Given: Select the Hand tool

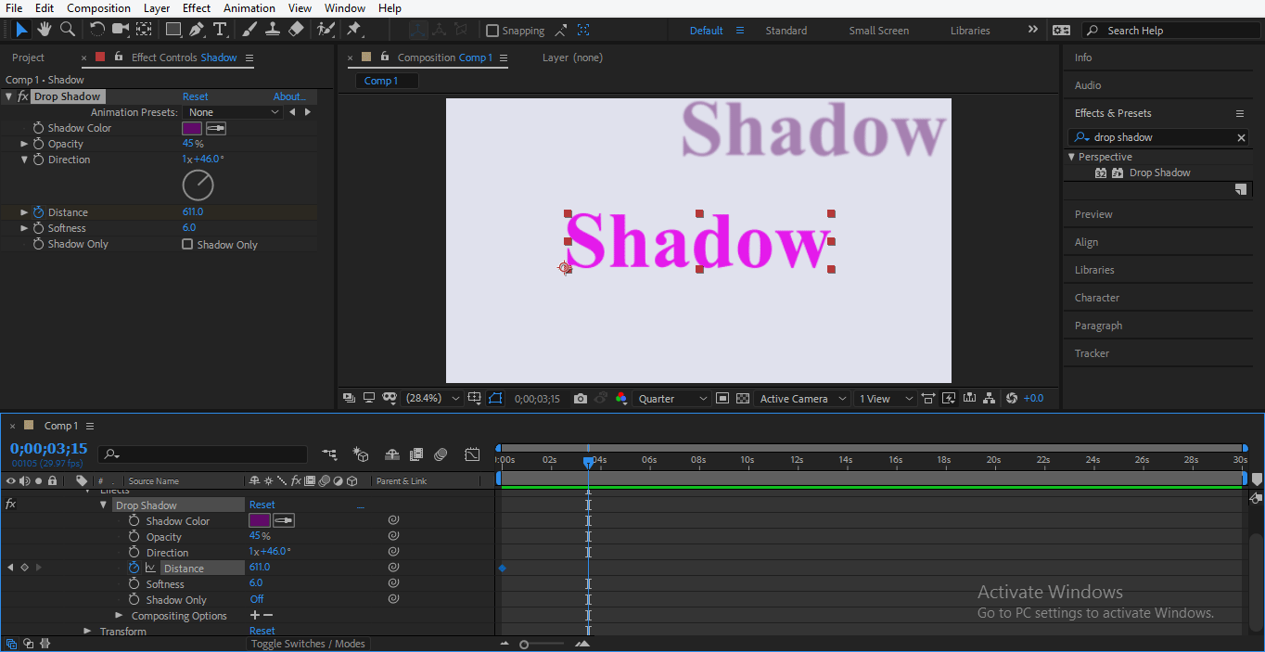Looking at the screenshot, I should pyautogui.click(x=44, y=29).
